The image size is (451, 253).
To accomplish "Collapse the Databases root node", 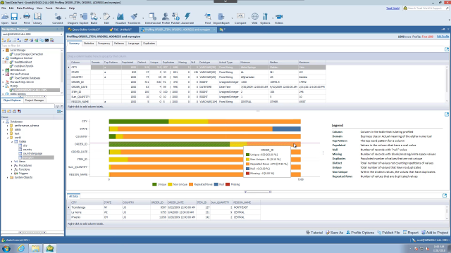I will (4, 122).
